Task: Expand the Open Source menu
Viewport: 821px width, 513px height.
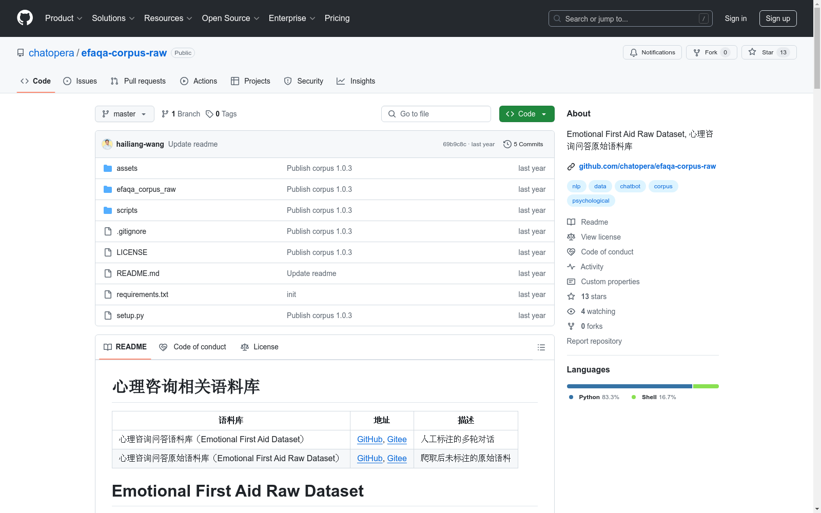Action: (231, 18)
